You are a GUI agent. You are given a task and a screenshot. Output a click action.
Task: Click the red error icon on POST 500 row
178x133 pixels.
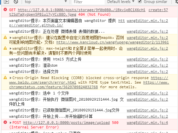(5, 122)
